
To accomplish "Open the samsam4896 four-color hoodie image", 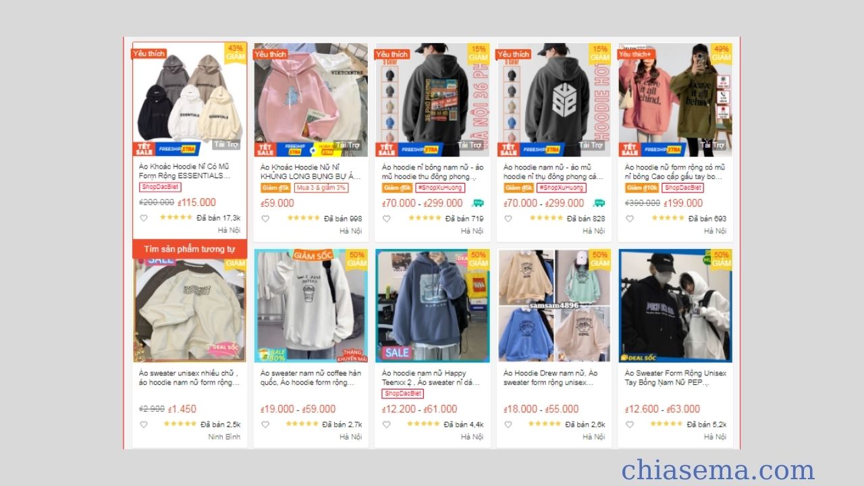I will point(553,306).
